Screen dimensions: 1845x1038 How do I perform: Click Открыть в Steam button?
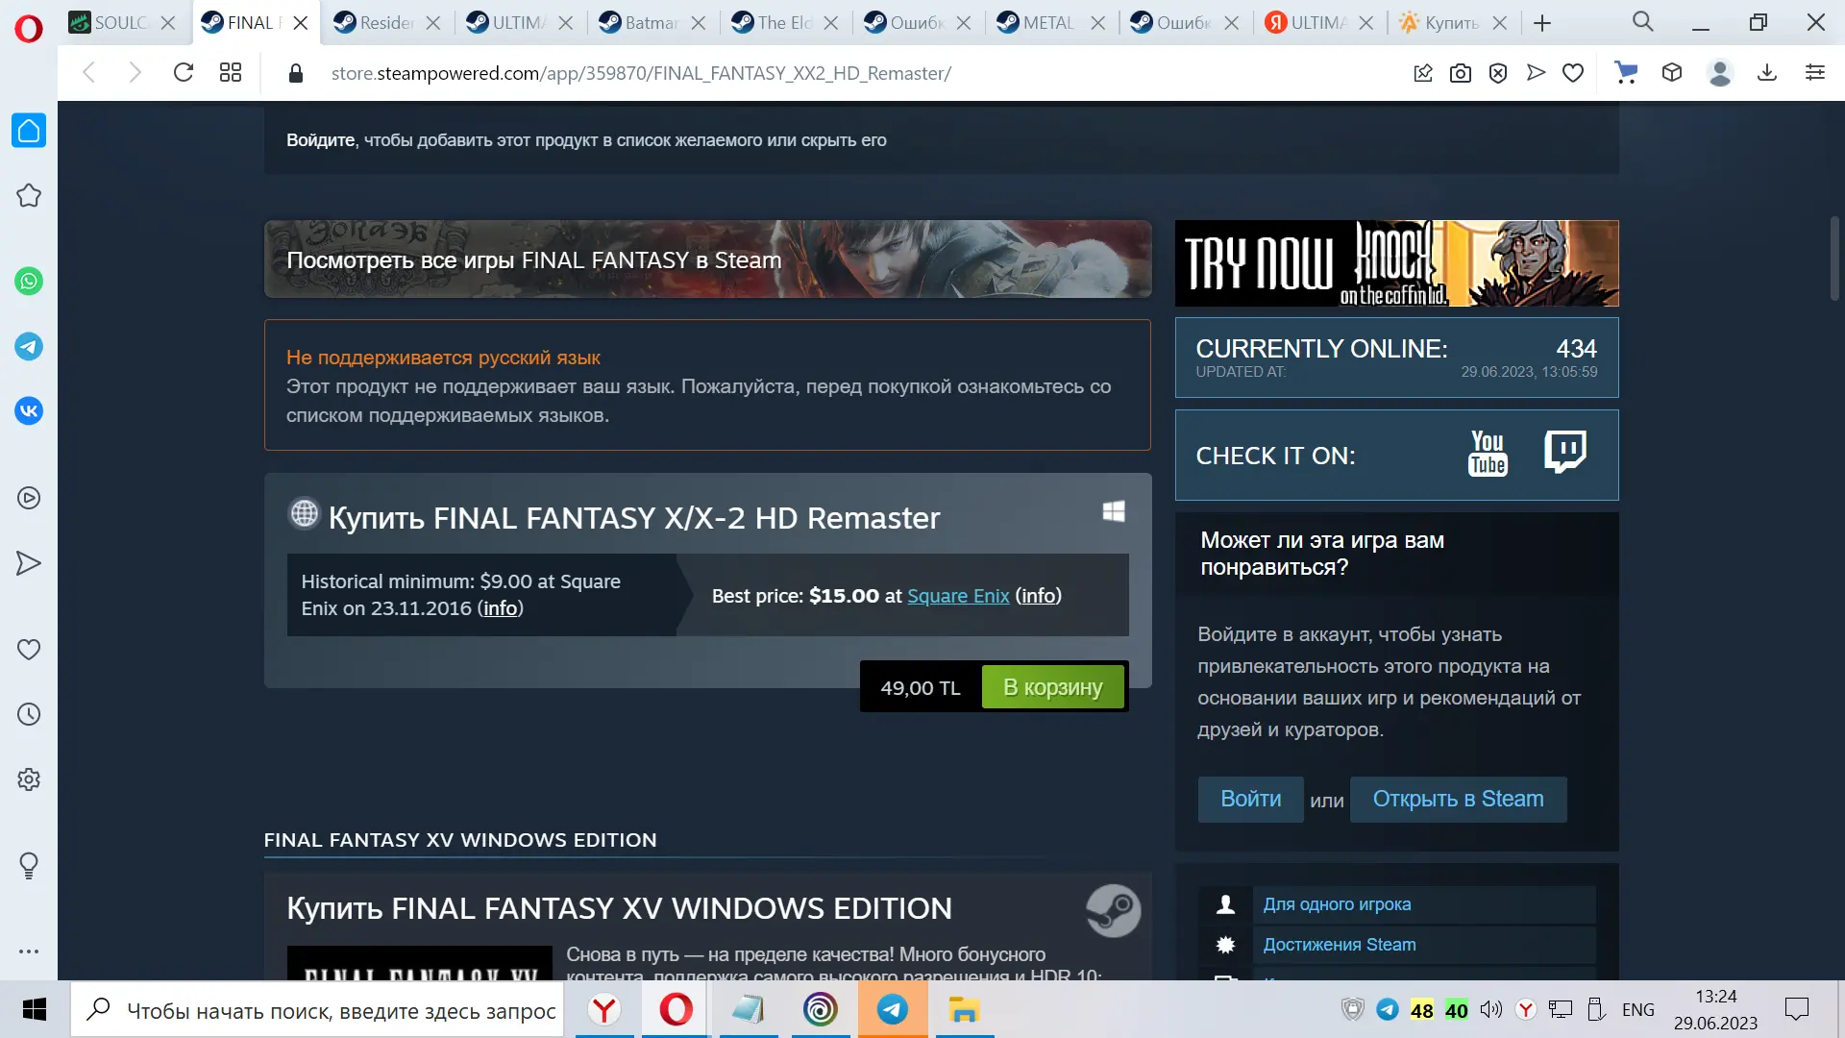1458,799
